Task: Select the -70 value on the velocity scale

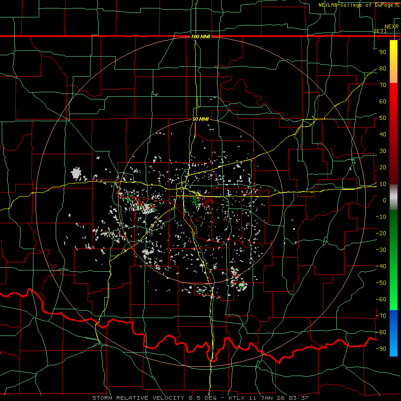Action: [381, 316]
